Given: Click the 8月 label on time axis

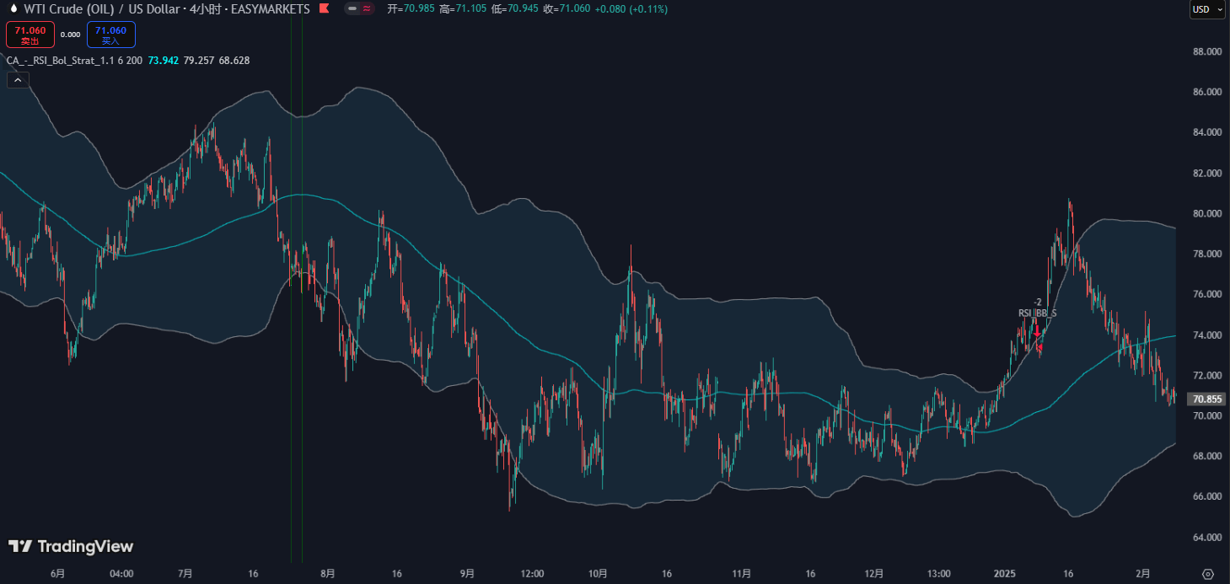Looking at the screenshot, I should point(328,573).
